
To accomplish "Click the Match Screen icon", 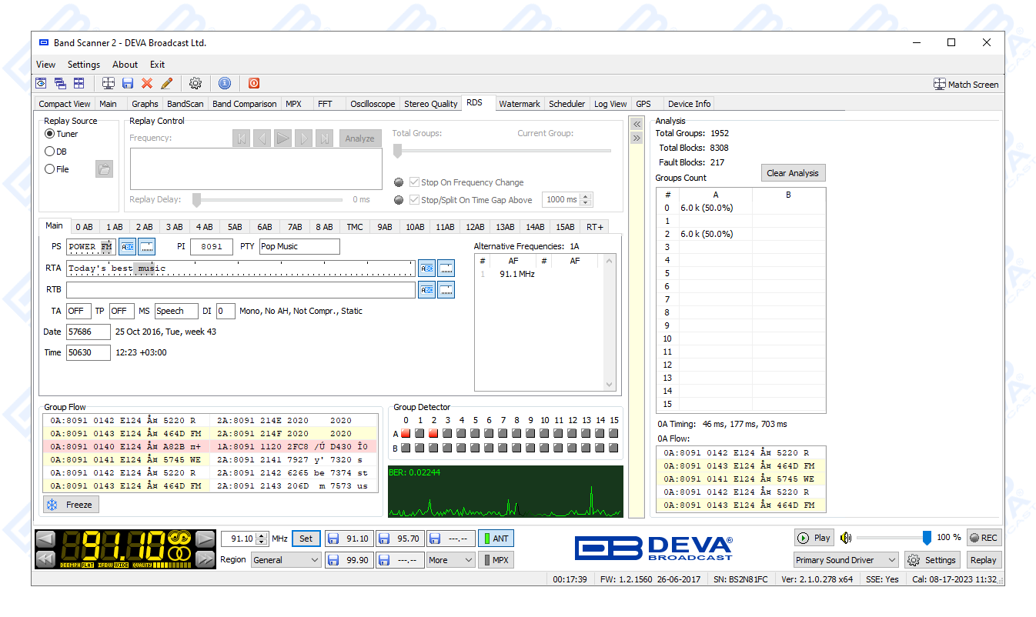I will (940, 84).
